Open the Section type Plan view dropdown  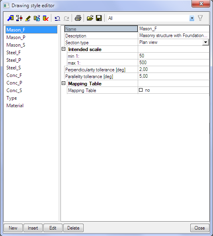pyautogui.click(x=205, y=42)
